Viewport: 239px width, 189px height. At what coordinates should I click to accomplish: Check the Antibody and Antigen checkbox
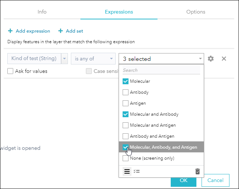click(x=126, y=136)
